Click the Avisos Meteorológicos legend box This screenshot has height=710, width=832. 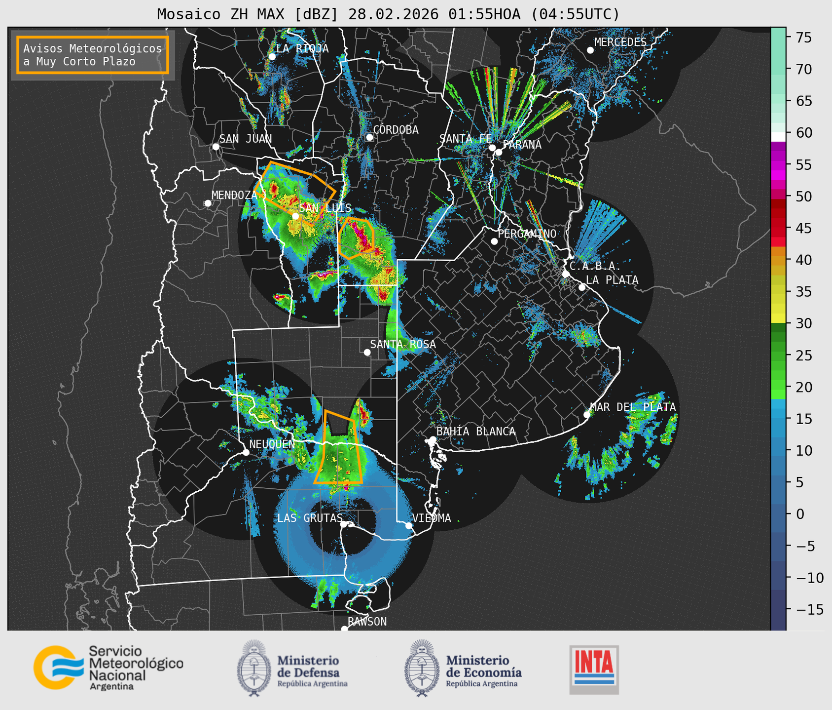93,55
